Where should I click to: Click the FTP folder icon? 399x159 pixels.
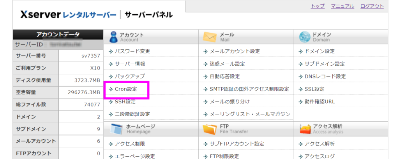point(209,129)
